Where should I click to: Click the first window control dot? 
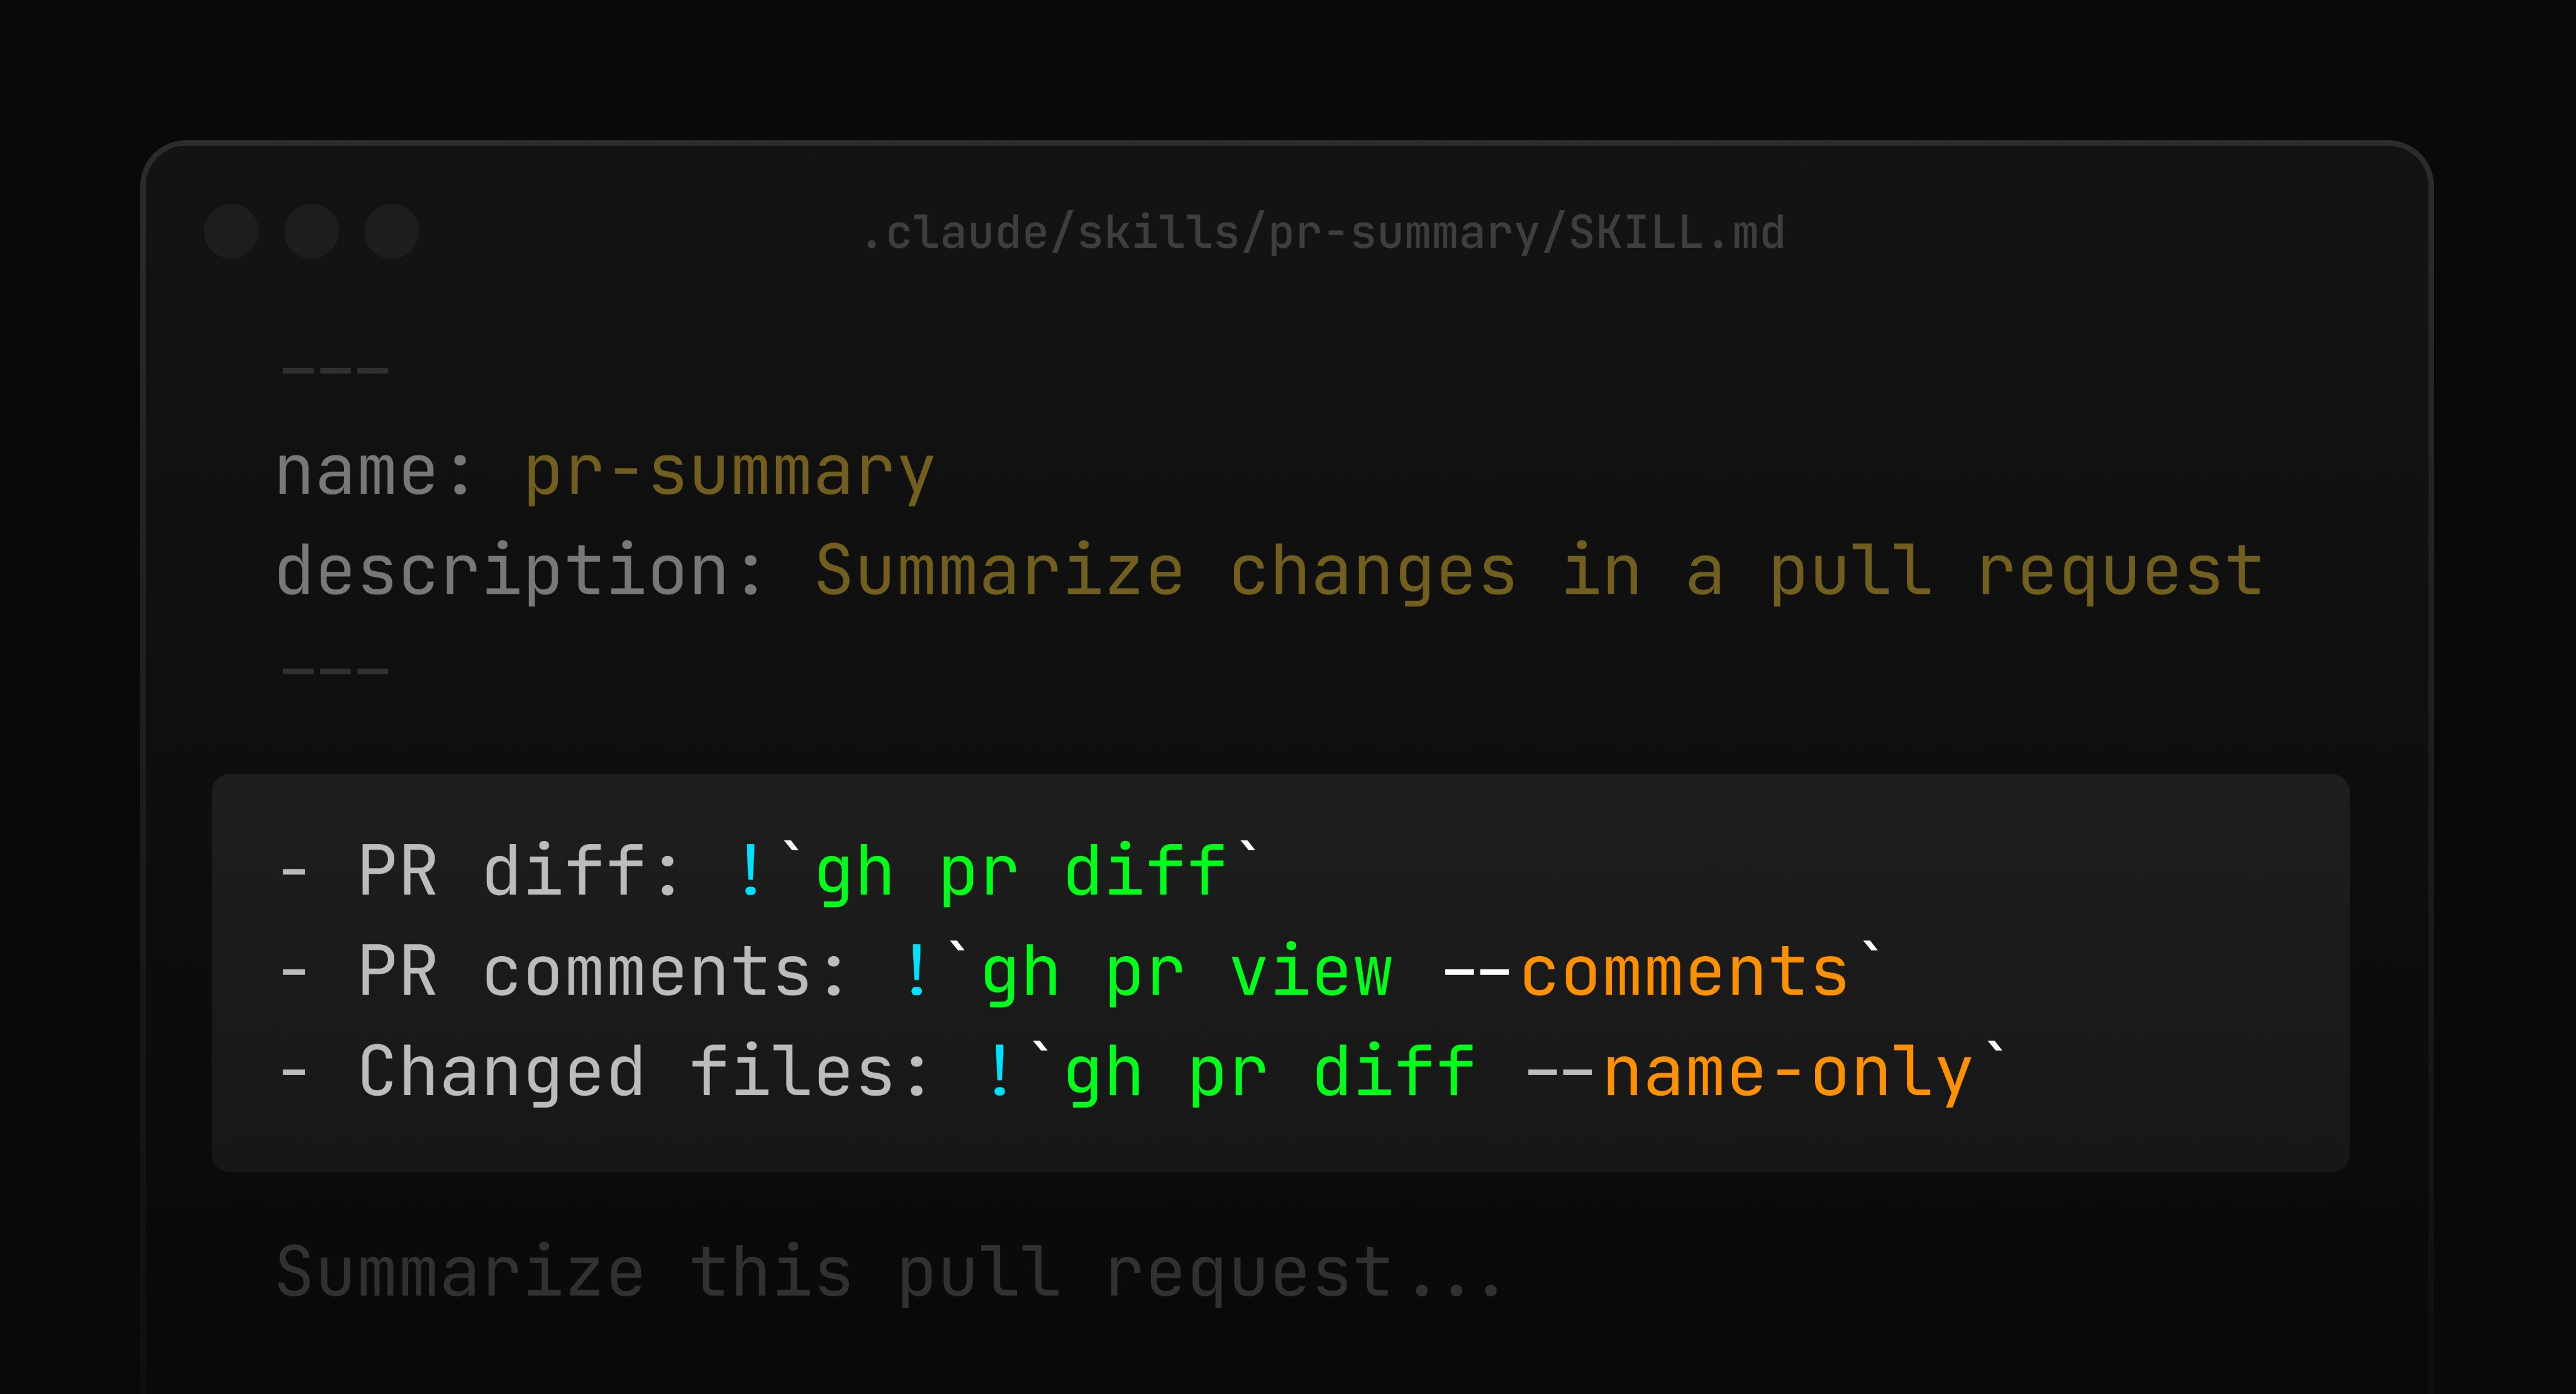[231, 232]
